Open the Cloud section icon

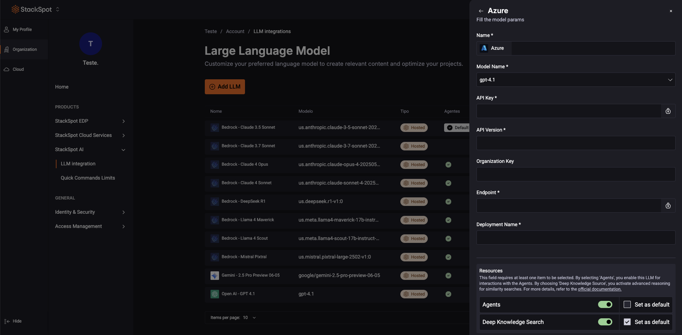pos(6,69)
